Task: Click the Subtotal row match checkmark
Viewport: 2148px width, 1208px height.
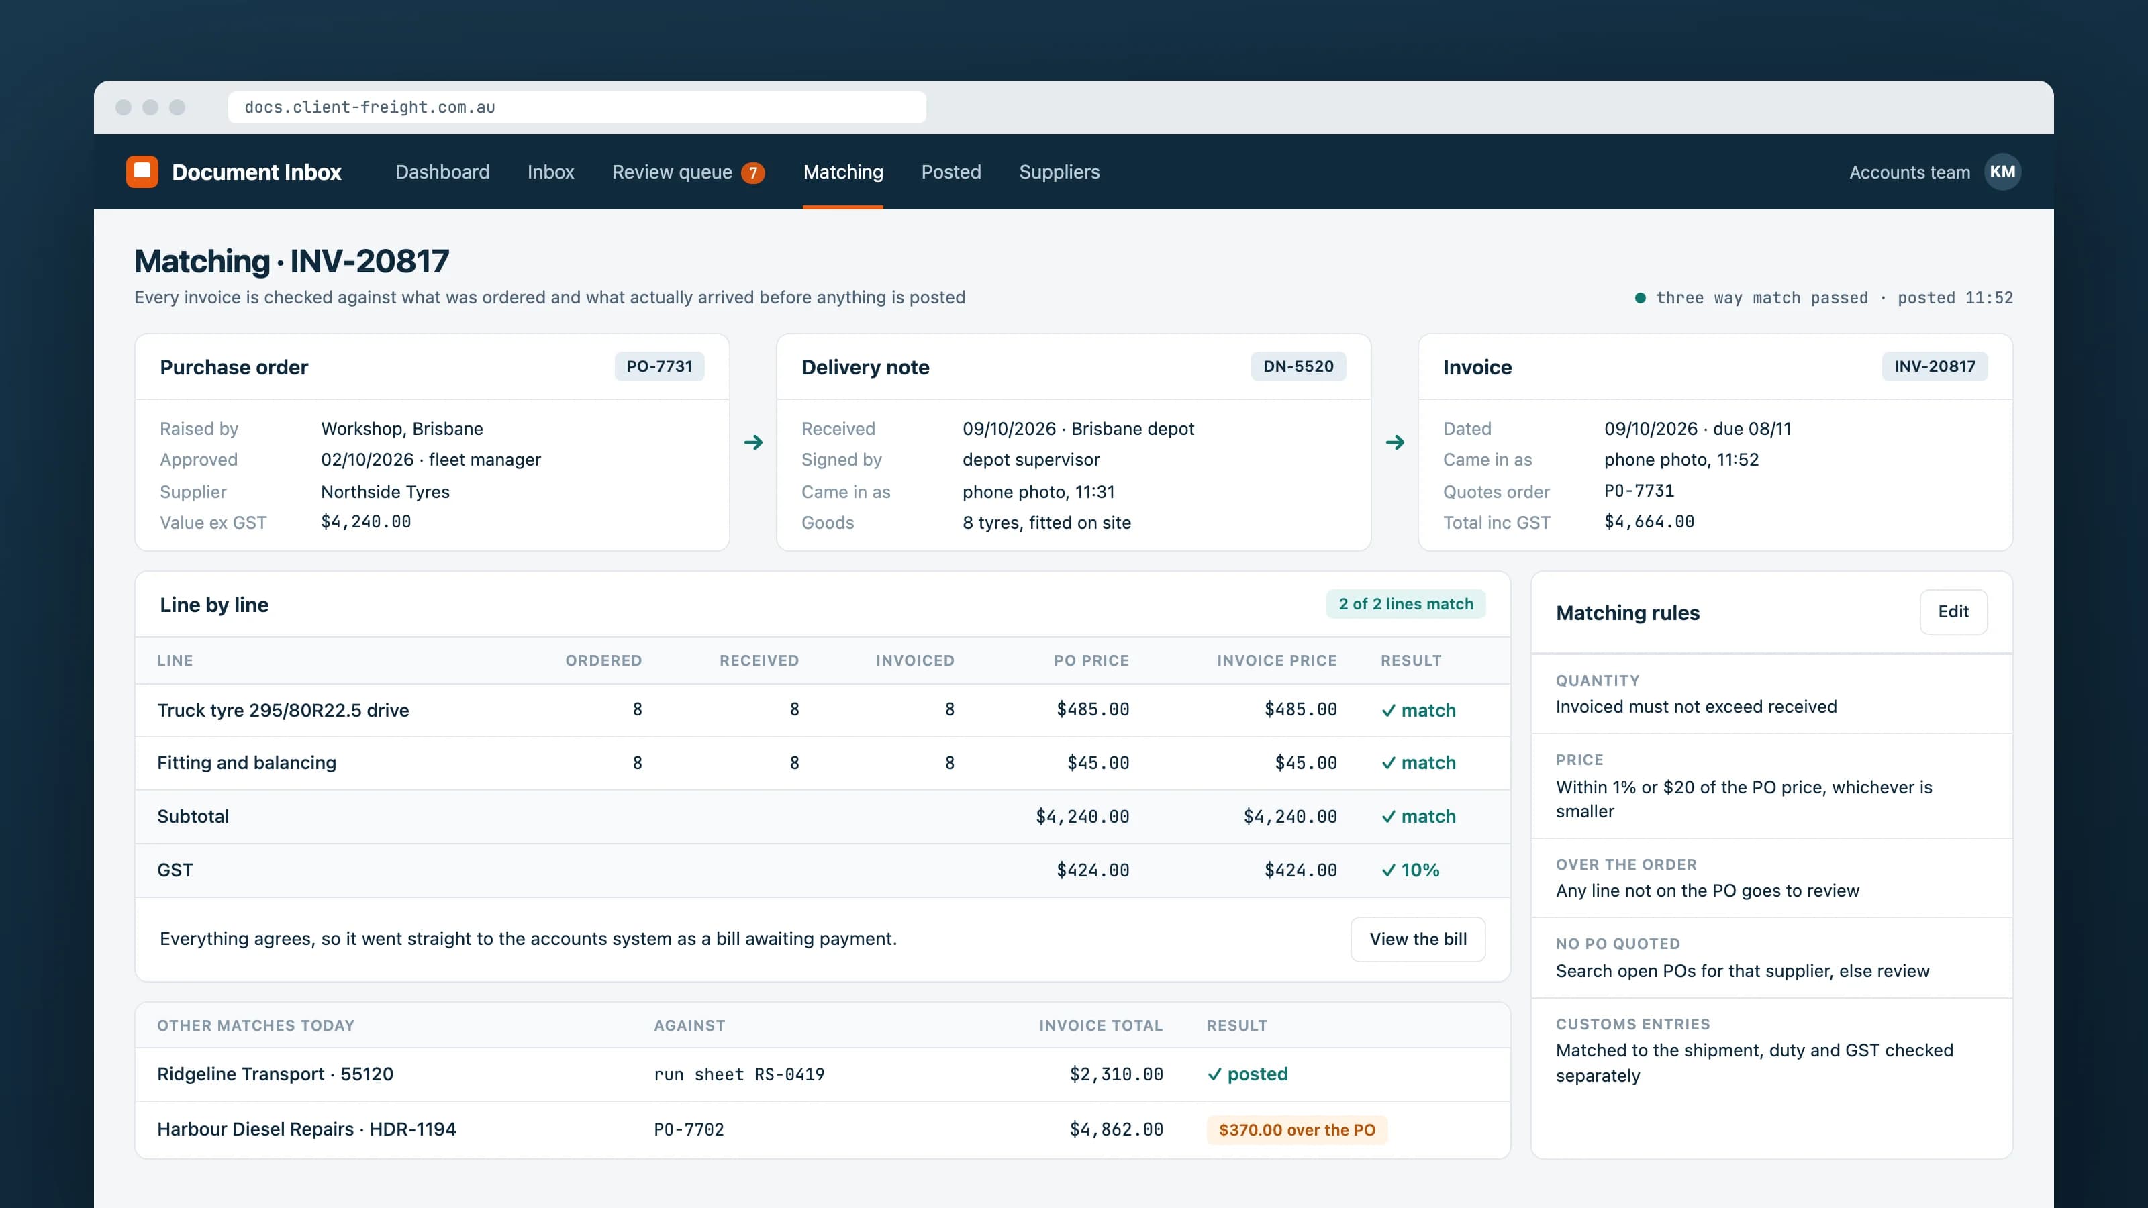Action: [1388, 816]
